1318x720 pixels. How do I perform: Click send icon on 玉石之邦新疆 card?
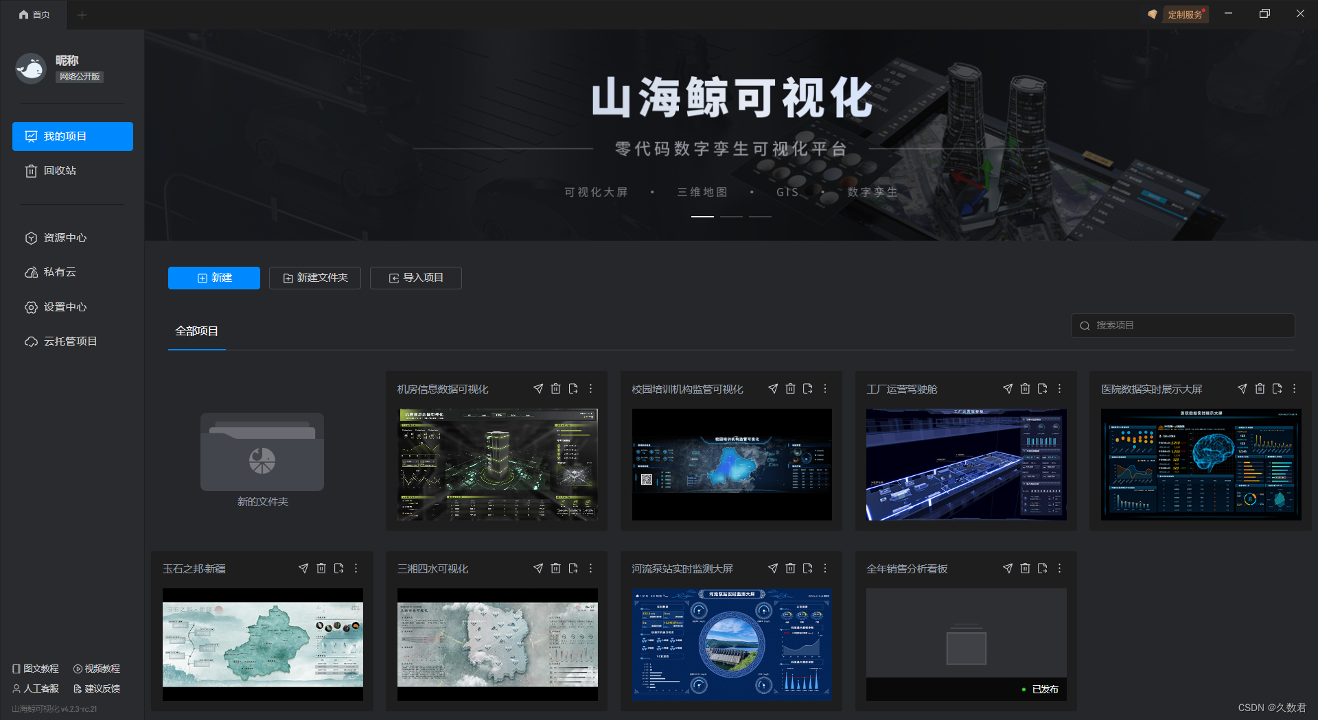pos(303,568)
